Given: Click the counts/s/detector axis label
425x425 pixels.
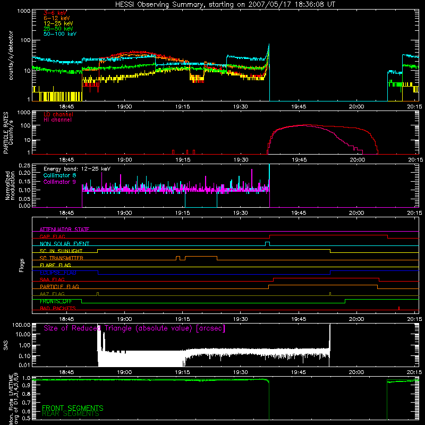Looking at the screenshot, I should [11, 55].
